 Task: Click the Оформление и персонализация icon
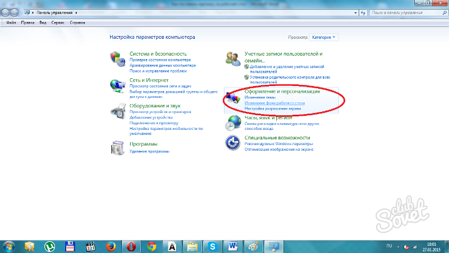point(233,99)
